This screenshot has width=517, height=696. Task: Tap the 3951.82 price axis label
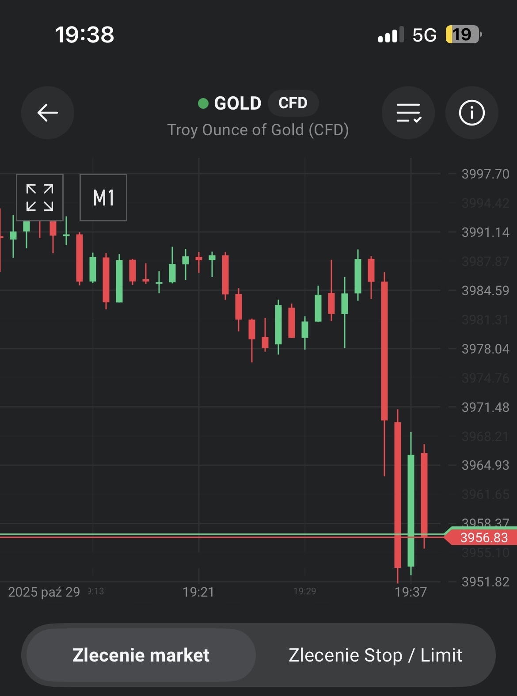[485, 582]
